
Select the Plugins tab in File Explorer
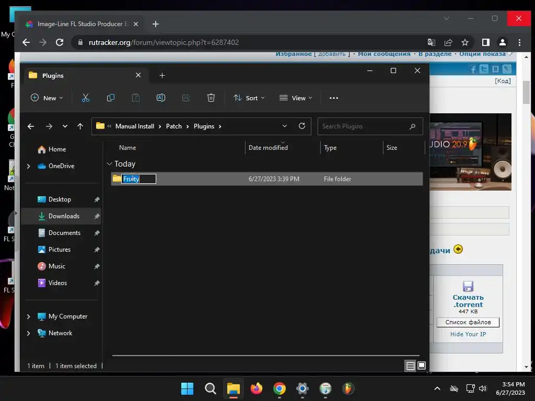pyautogui.click(x=86, y=75)
